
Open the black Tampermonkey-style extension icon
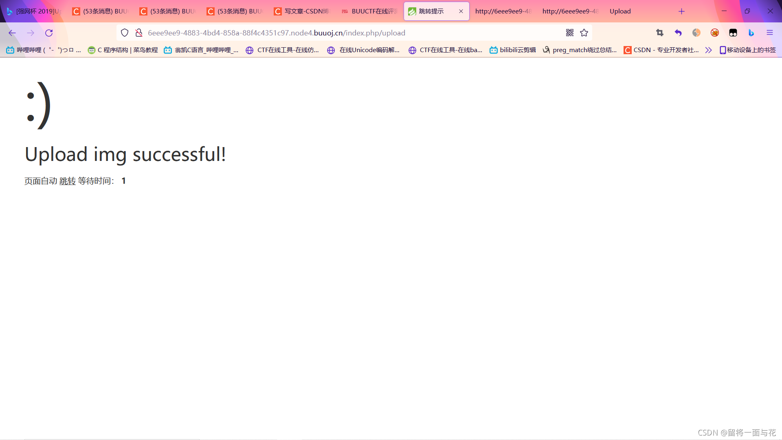(x=733, y=33)
